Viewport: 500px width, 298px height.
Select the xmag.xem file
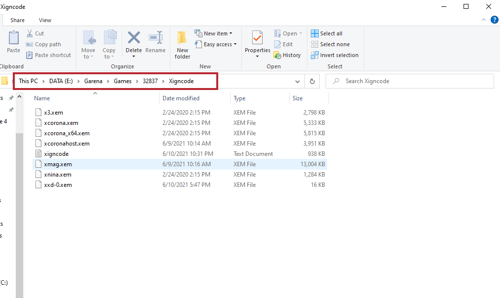pos(180,164)
